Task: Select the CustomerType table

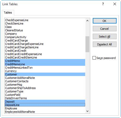Action: pos(45,91)
